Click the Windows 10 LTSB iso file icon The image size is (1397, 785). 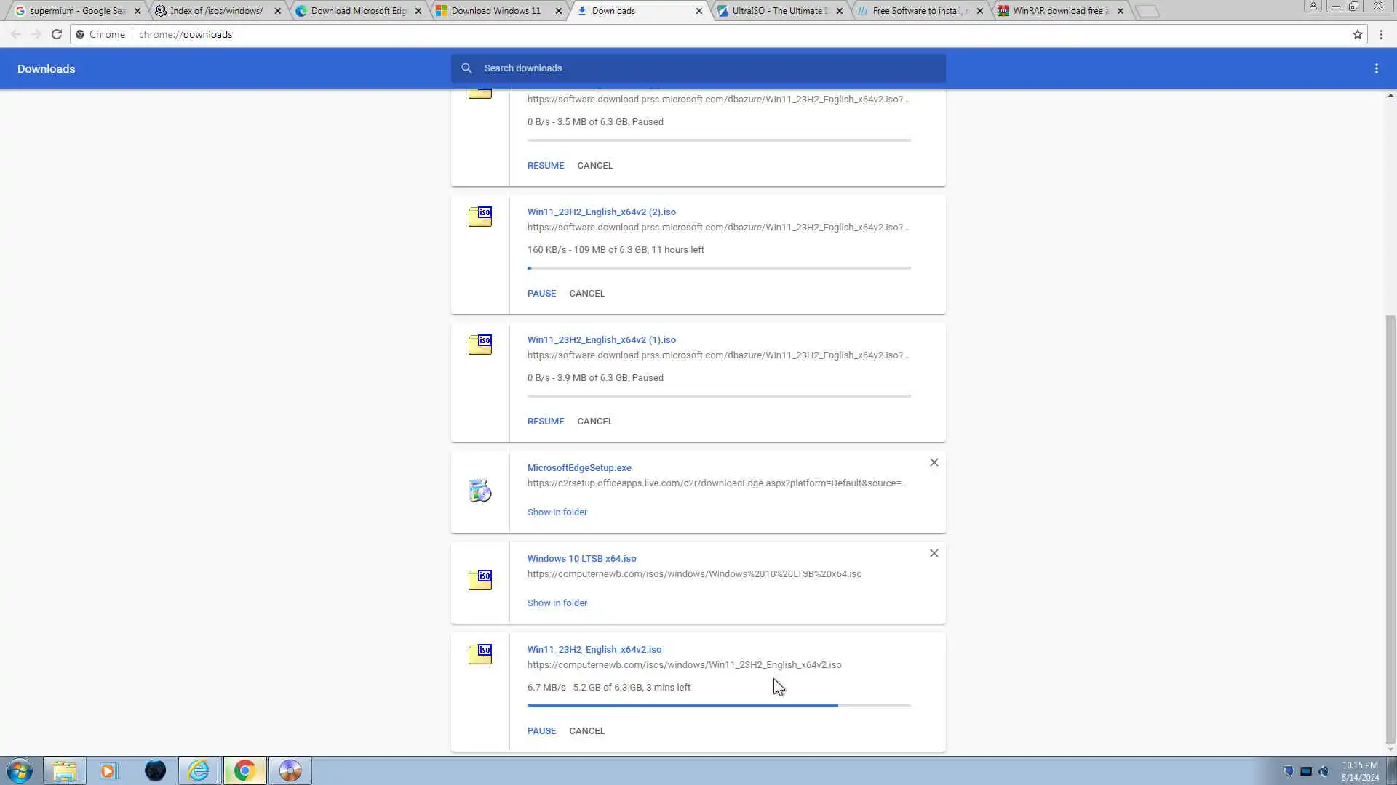(479, 579)
